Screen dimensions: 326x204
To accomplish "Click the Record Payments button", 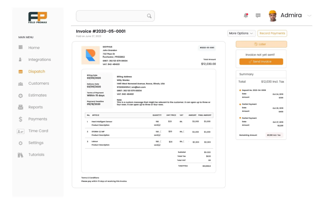I will (272, 33).
